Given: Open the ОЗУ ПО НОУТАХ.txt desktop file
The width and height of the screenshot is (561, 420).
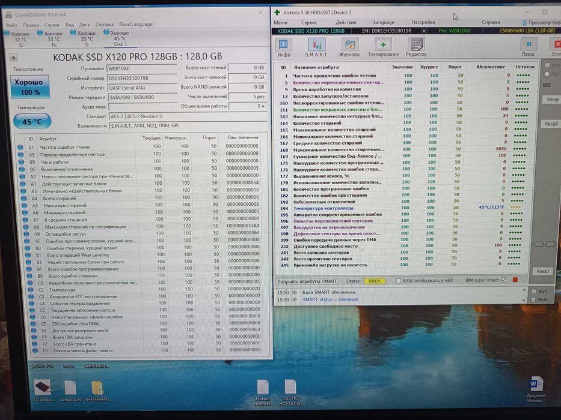Looking at the screenshot, I should coord(290,392).
